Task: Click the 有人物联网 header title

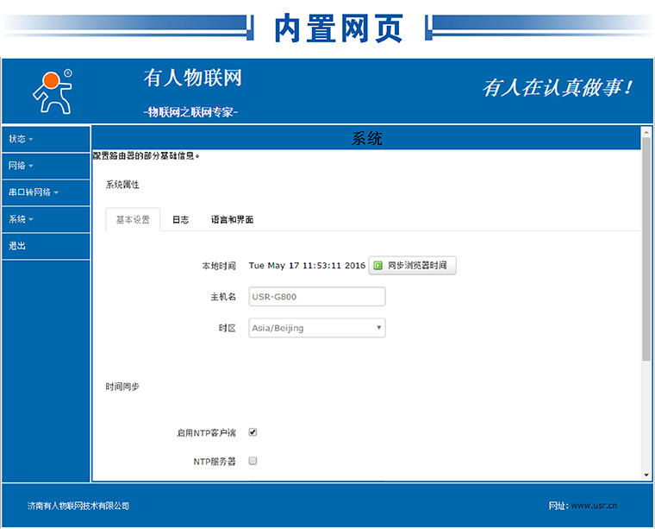Action: [192, 78]
